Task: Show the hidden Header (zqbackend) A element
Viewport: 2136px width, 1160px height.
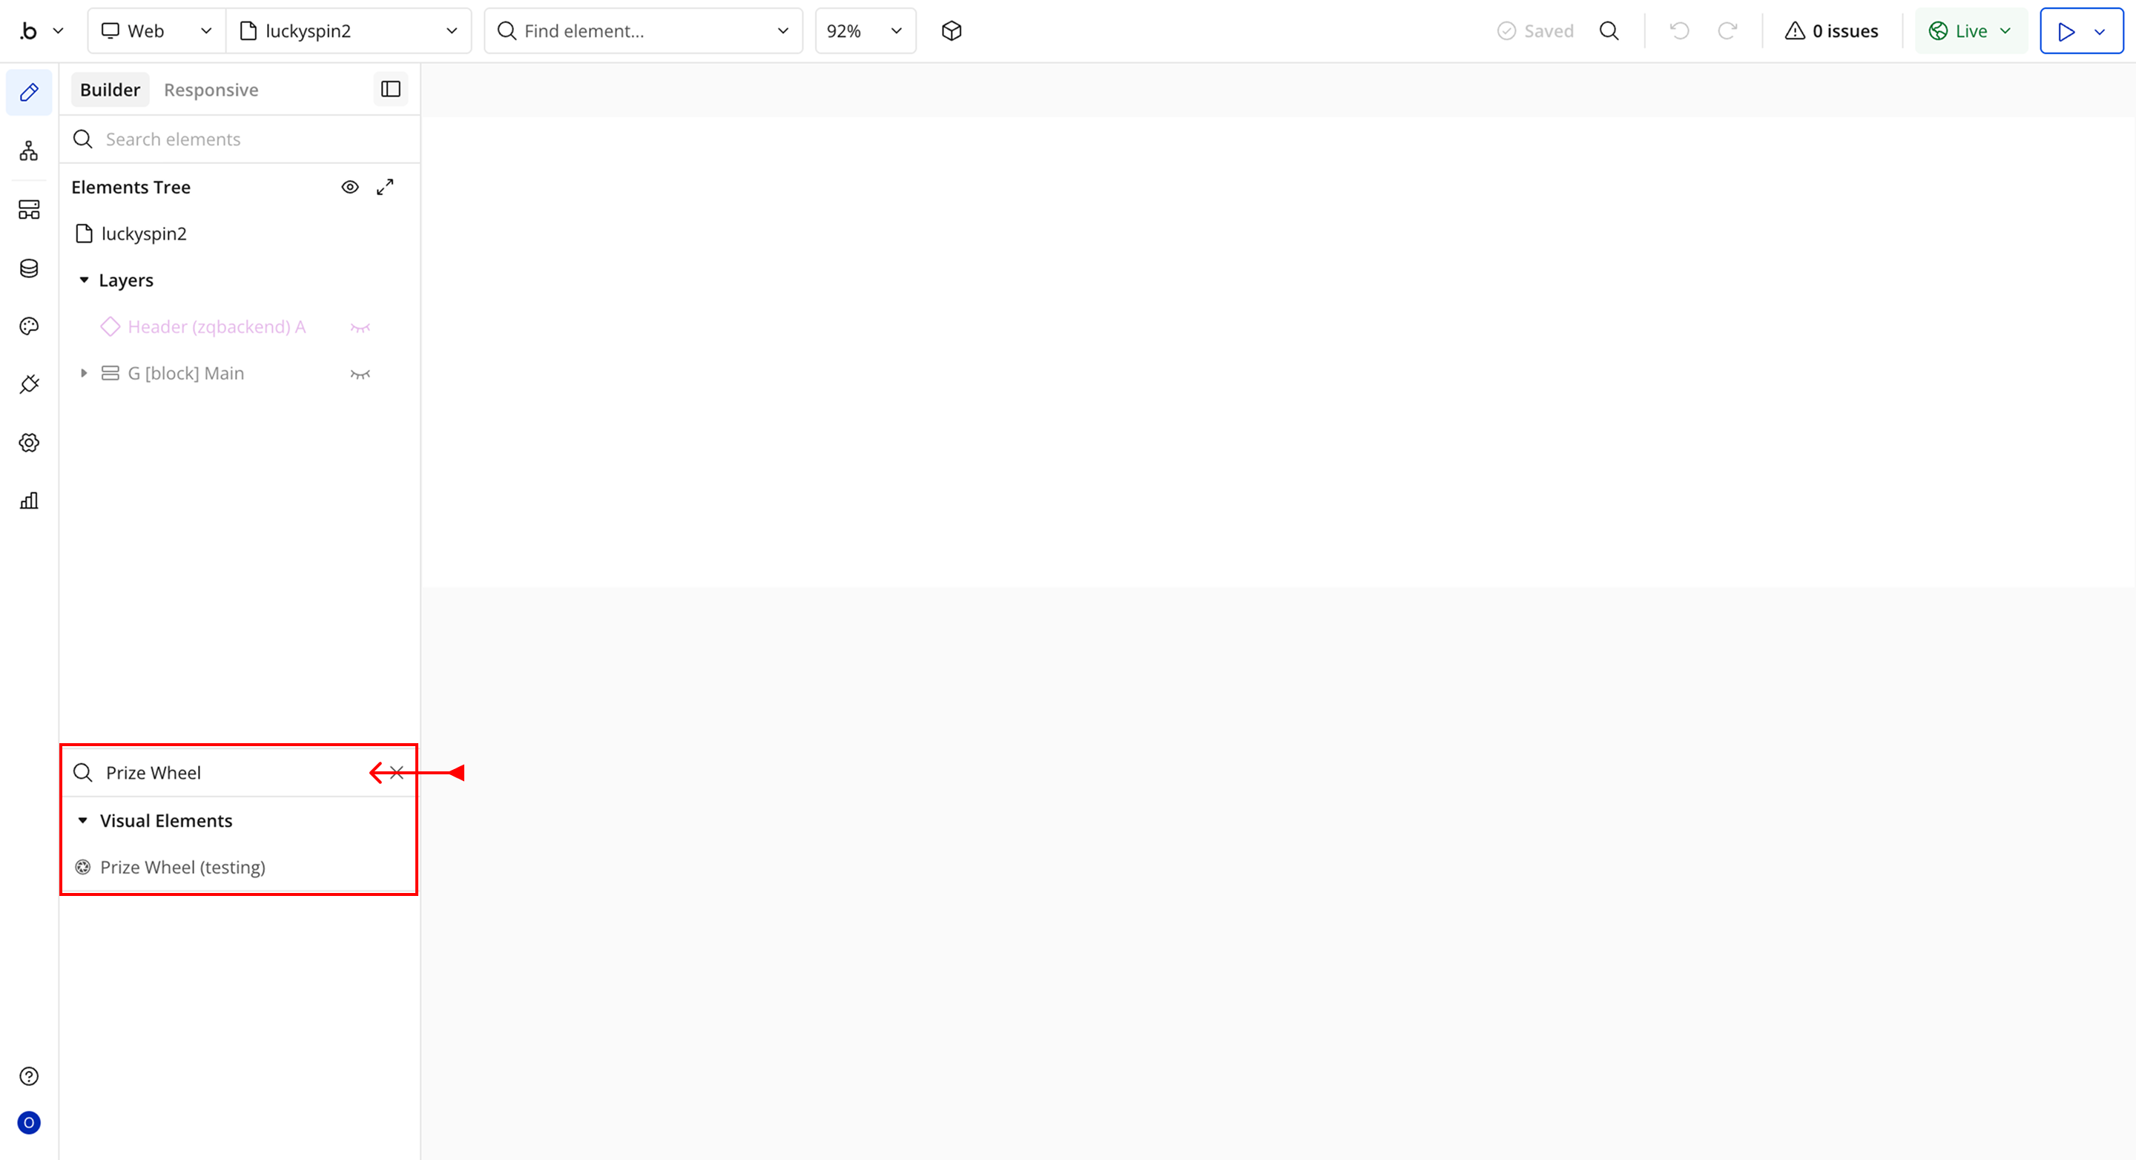Action: pyautogui.click(x=360, y=328)
